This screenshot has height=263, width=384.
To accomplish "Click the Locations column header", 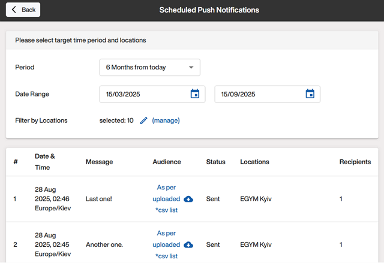I will pyautogui.click(x=254, y=162).
